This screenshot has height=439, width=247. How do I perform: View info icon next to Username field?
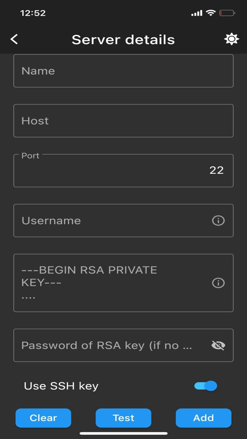pyautogui.click(x=218, y=221)
